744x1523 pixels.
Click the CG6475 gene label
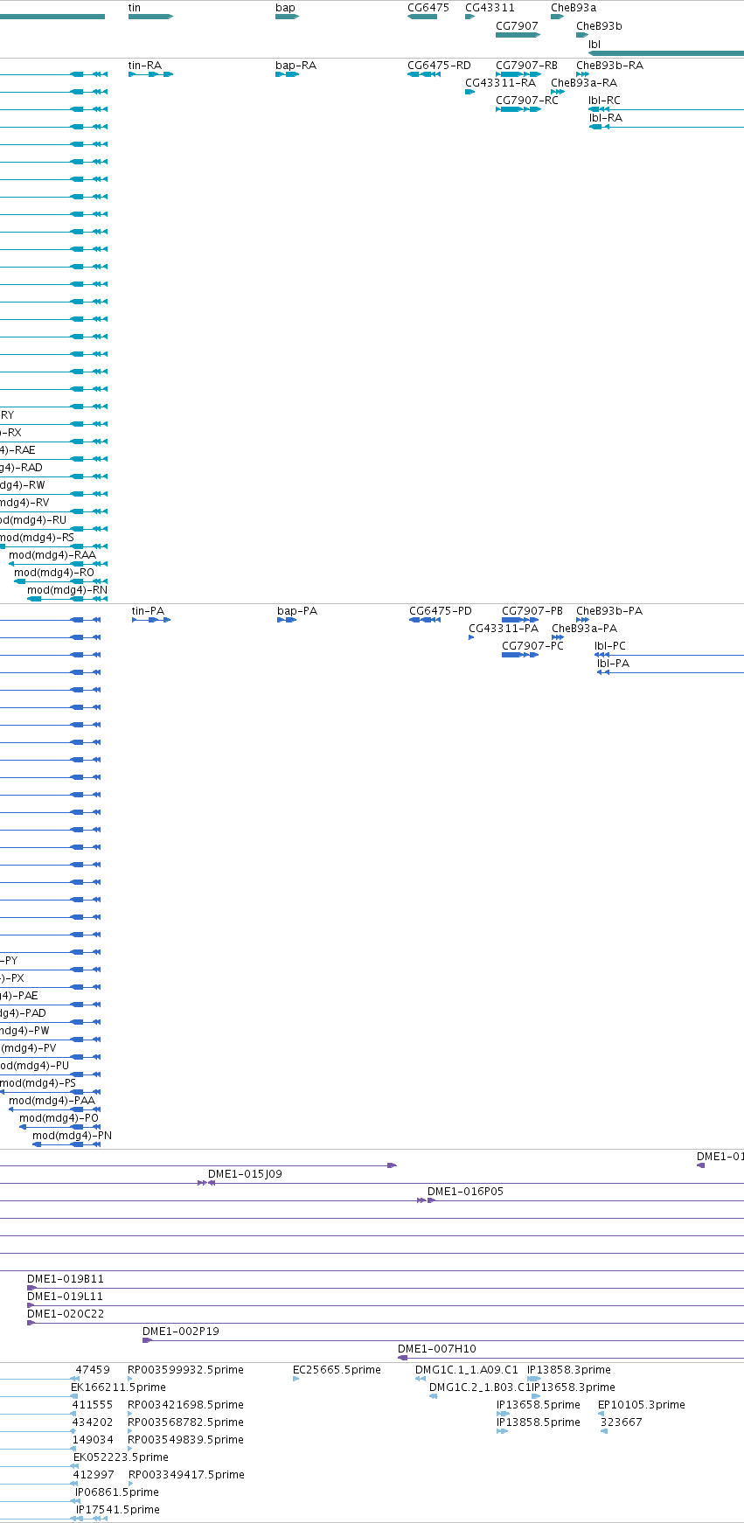click(x=428, y=8)
